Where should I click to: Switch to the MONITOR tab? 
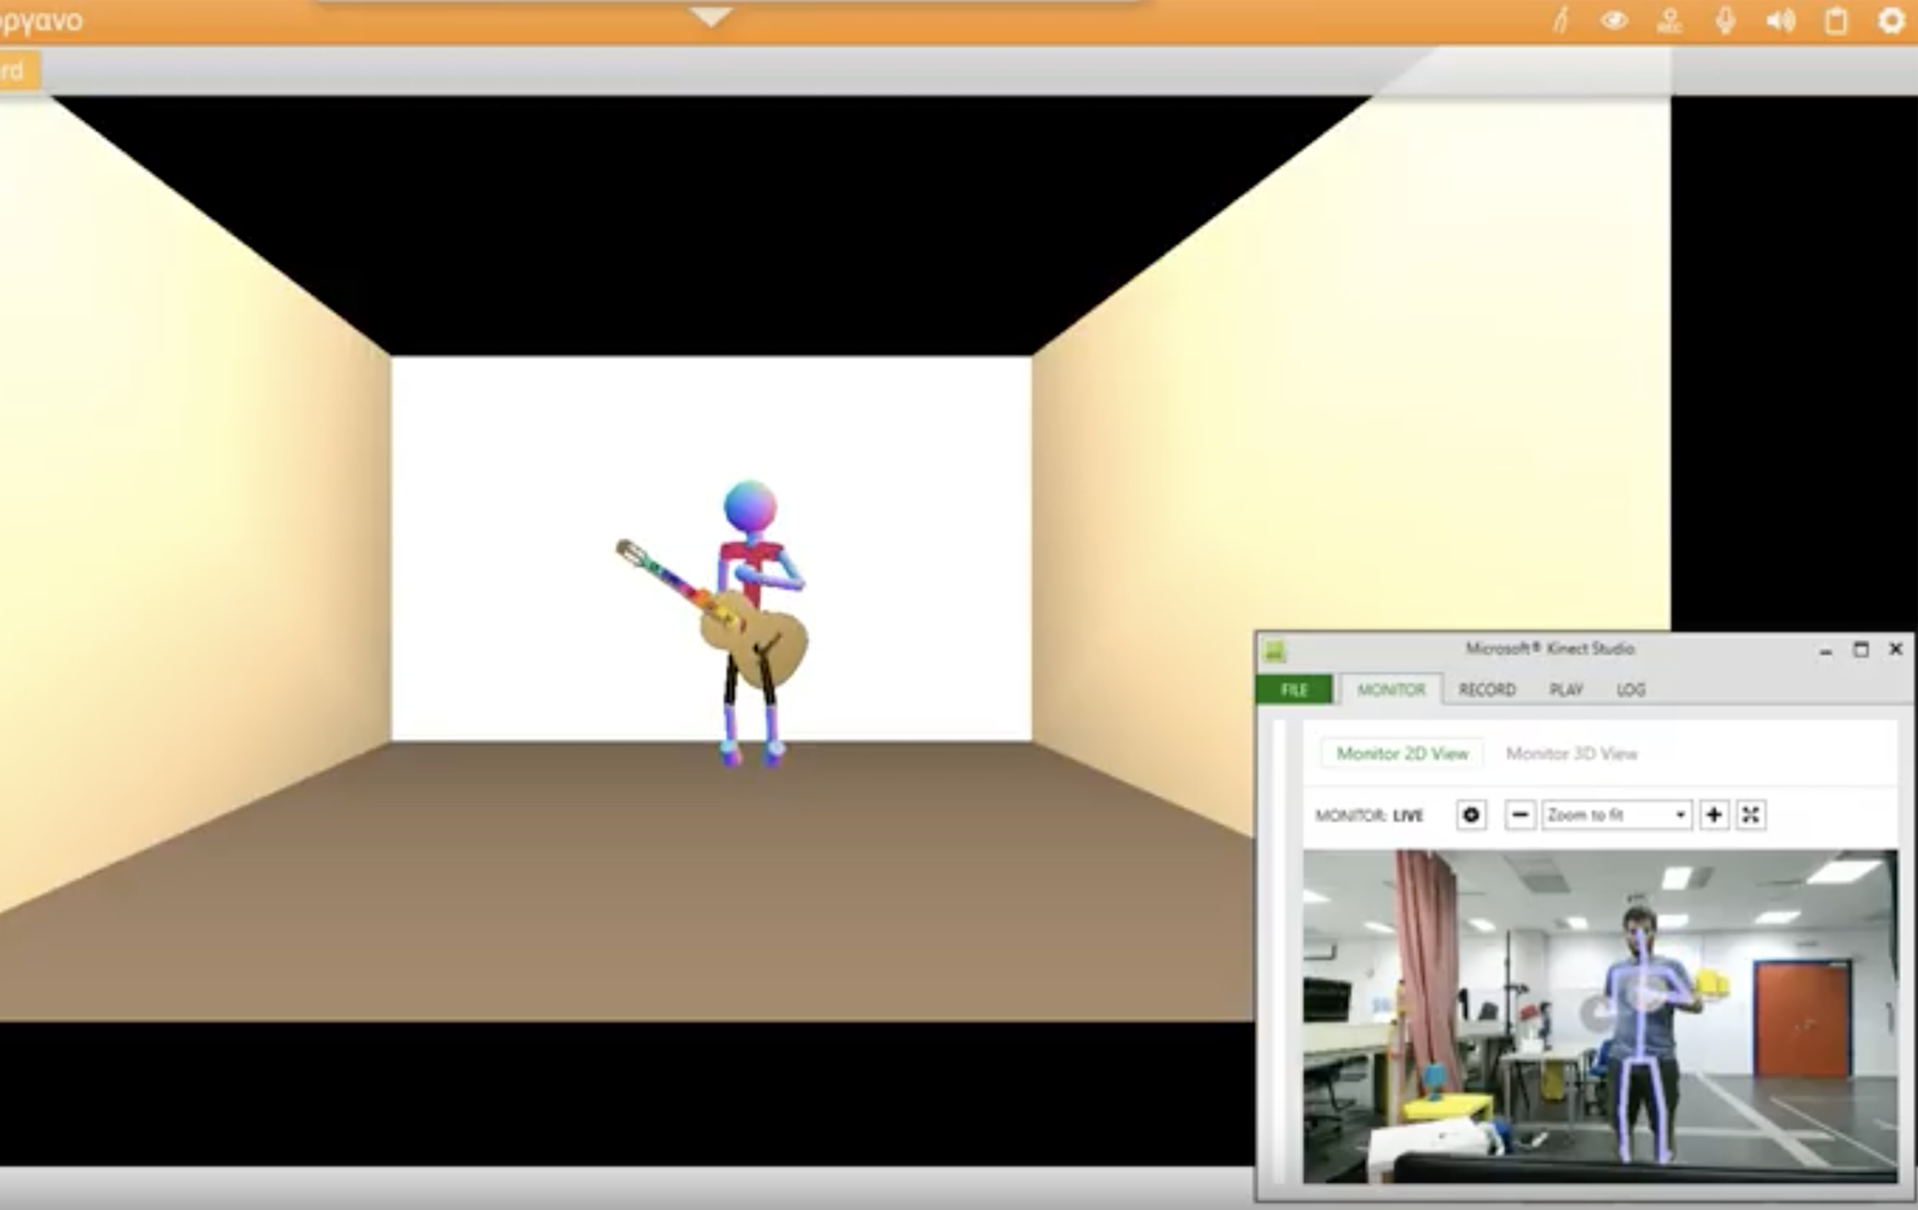[x=1392, y=690]
